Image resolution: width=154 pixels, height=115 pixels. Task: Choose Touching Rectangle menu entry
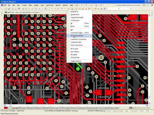point(79,17)
